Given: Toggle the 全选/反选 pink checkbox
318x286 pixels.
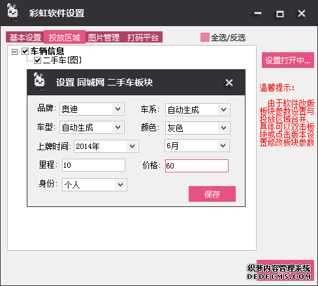Looking at the screenshot, I should click(x=205, y=37).
